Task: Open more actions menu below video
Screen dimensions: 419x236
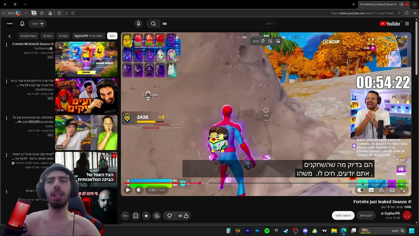Action: point(125,216)
